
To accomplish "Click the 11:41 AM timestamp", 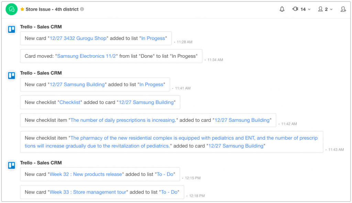I will pos(183,88).
